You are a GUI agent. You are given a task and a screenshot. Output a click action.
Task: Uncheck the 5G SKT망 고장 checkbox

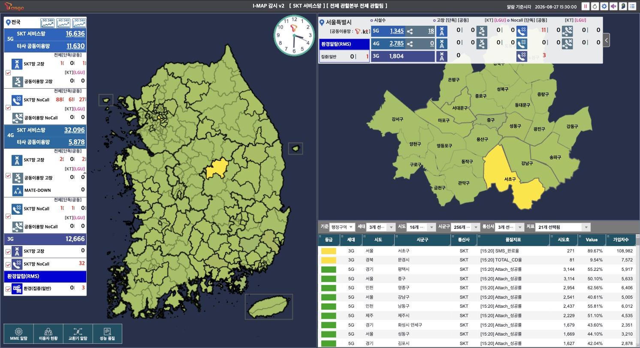[8, 72]
